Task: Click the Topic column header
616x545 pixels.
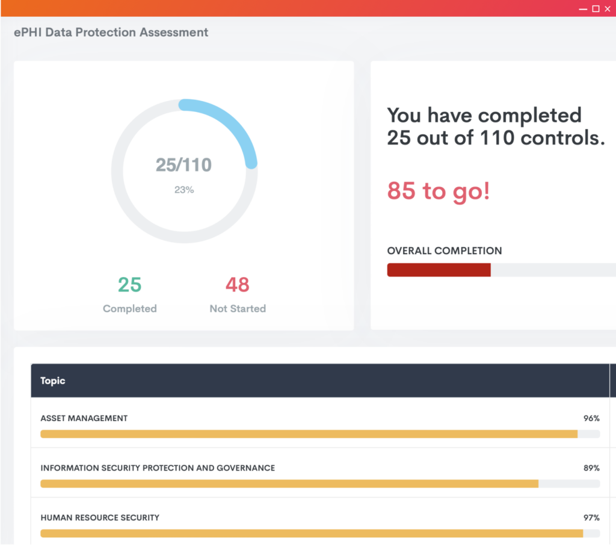Action: [x=52, y=381]
